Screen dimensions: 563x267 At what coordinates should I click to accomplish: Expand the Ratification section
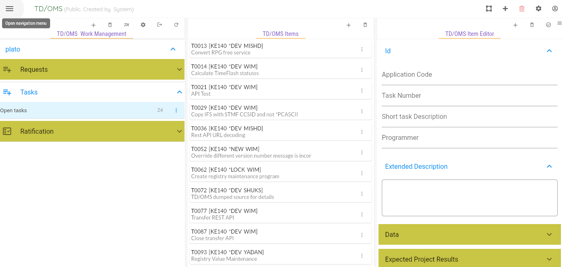179,131
